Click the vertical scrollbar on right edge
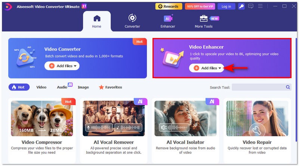The width and height of the screenshot is (299, 166). click(296, 90)
